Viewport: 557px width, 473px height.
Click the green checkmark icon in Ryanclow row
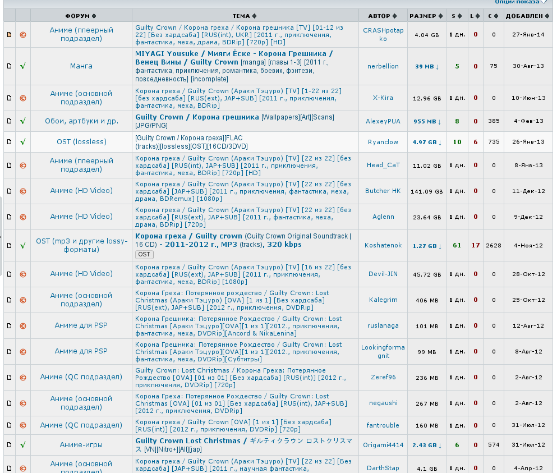pos(23,142)
